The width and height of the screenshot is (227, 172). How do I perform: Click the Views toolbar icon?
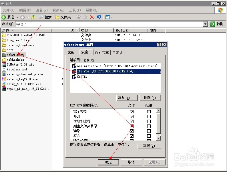107,17
